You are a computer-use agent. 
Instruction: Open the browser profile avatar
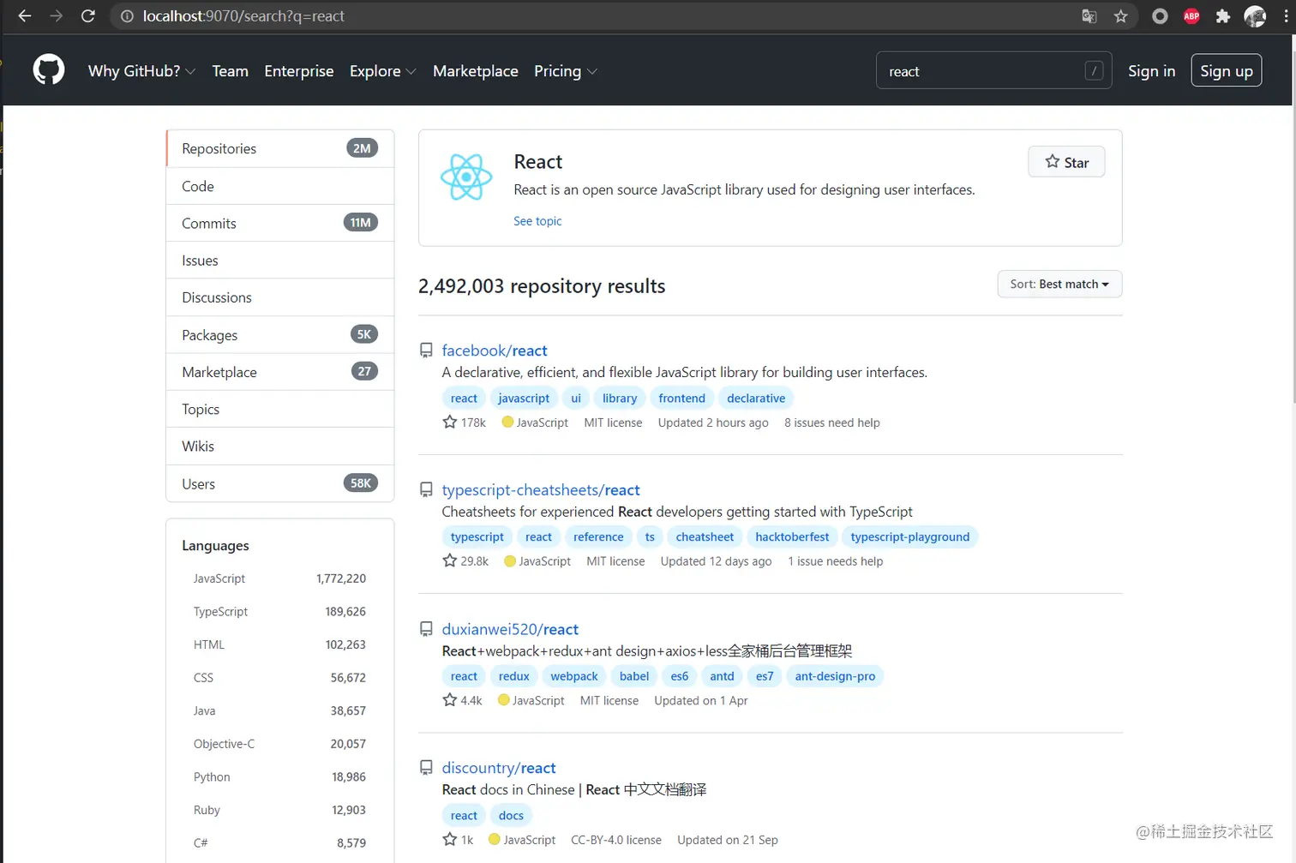tap(1255, 16)
